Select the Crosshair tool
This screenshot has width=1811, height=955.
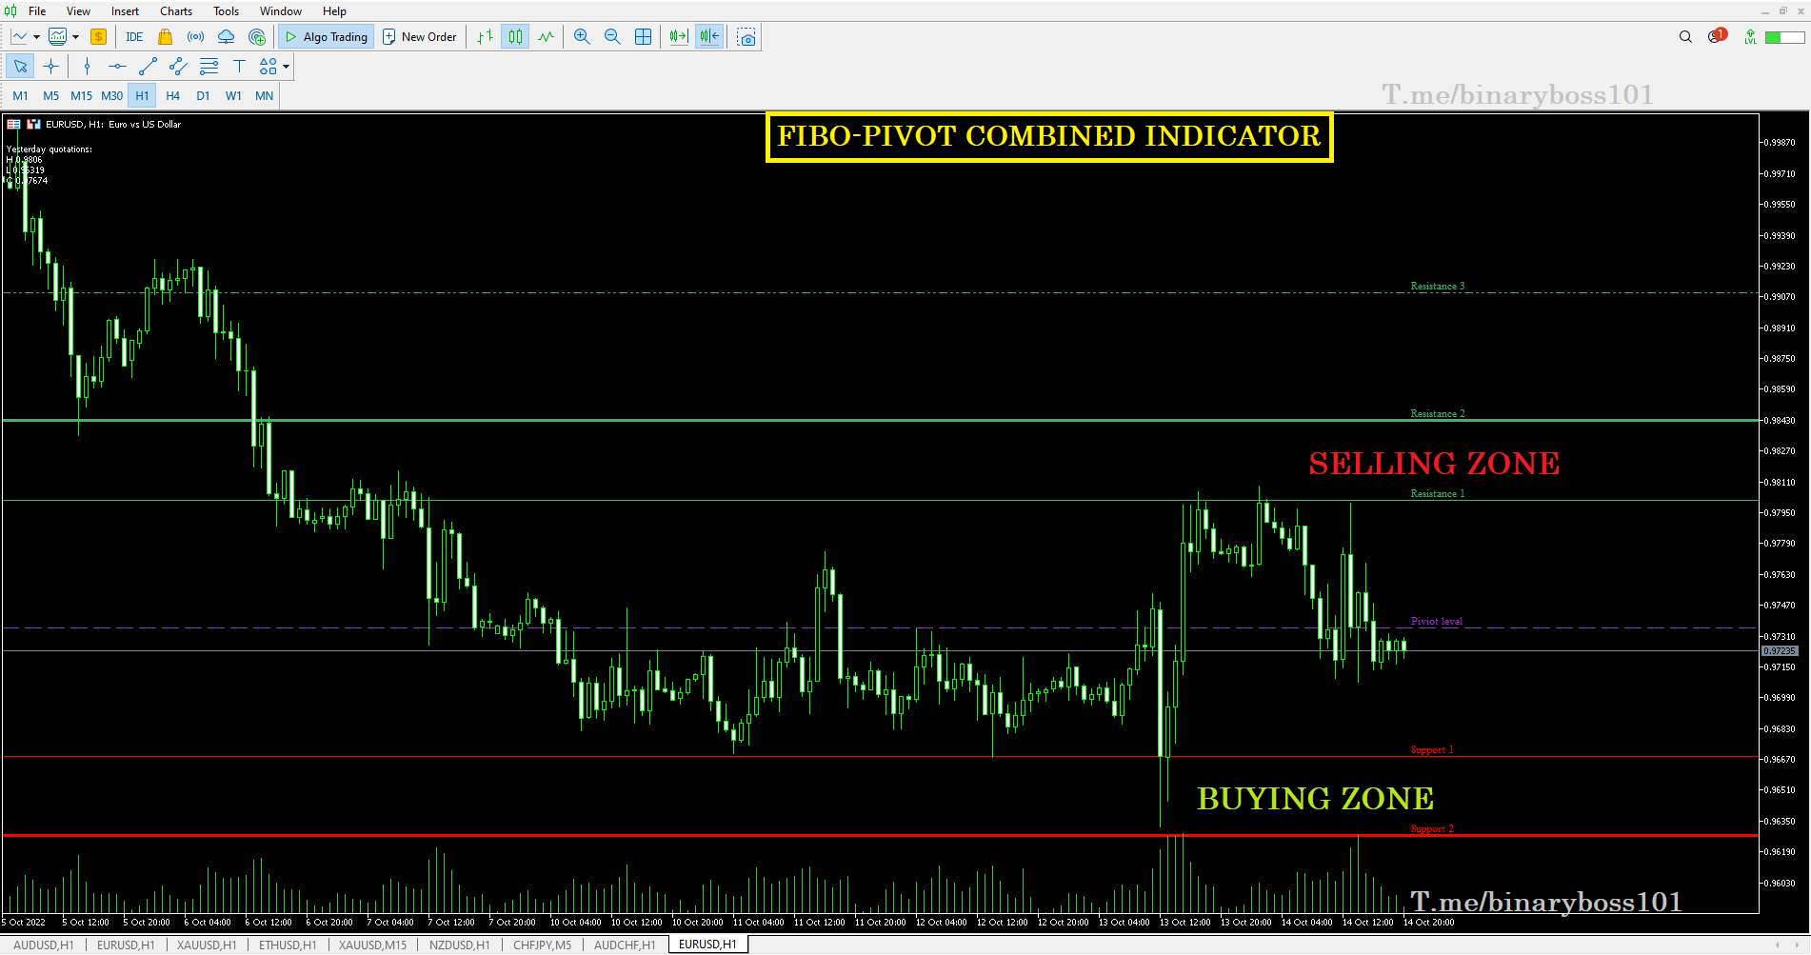coord(51,67)
